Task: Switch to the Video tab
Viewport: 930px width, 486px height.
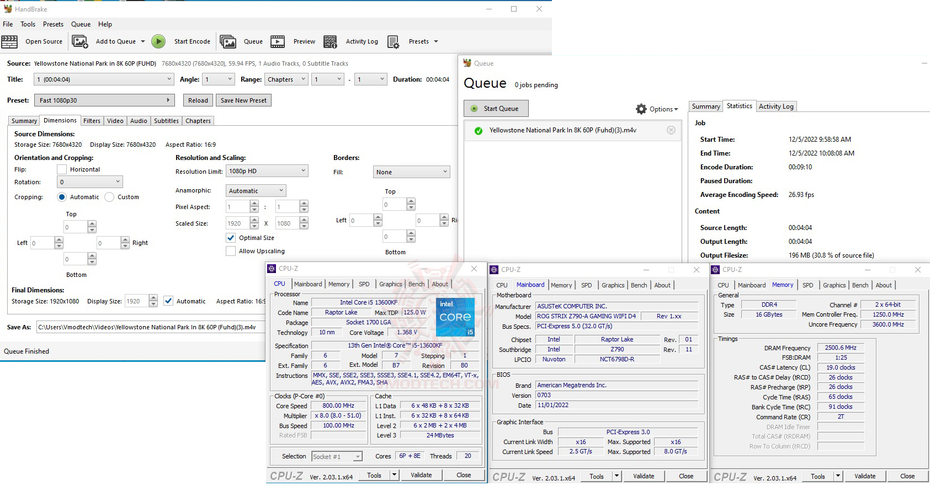Action: (x=115, y=121)
